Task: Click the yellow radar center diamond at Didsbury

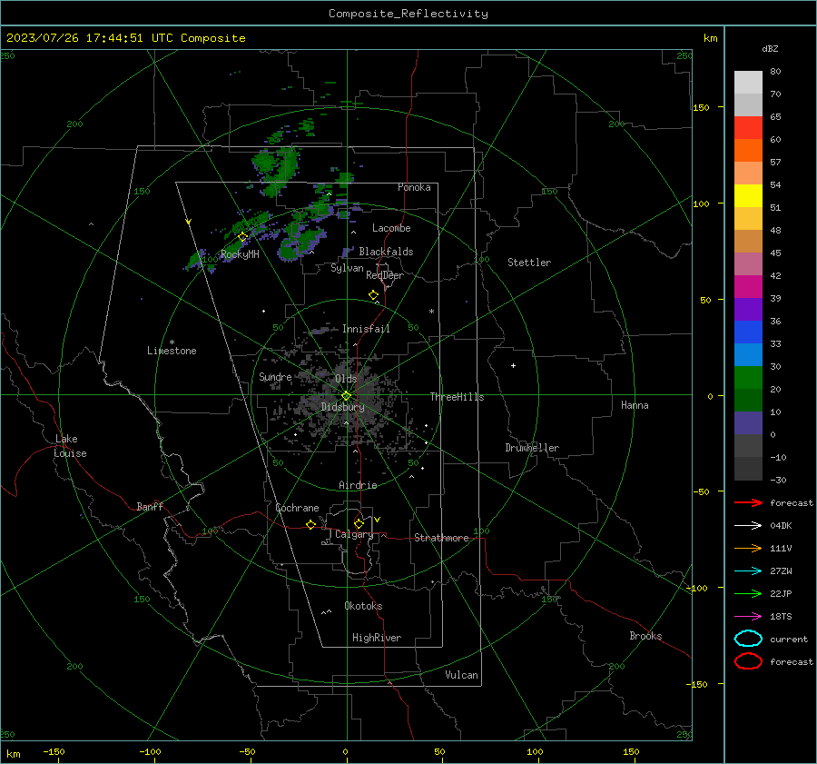Action: click(346, 396)
